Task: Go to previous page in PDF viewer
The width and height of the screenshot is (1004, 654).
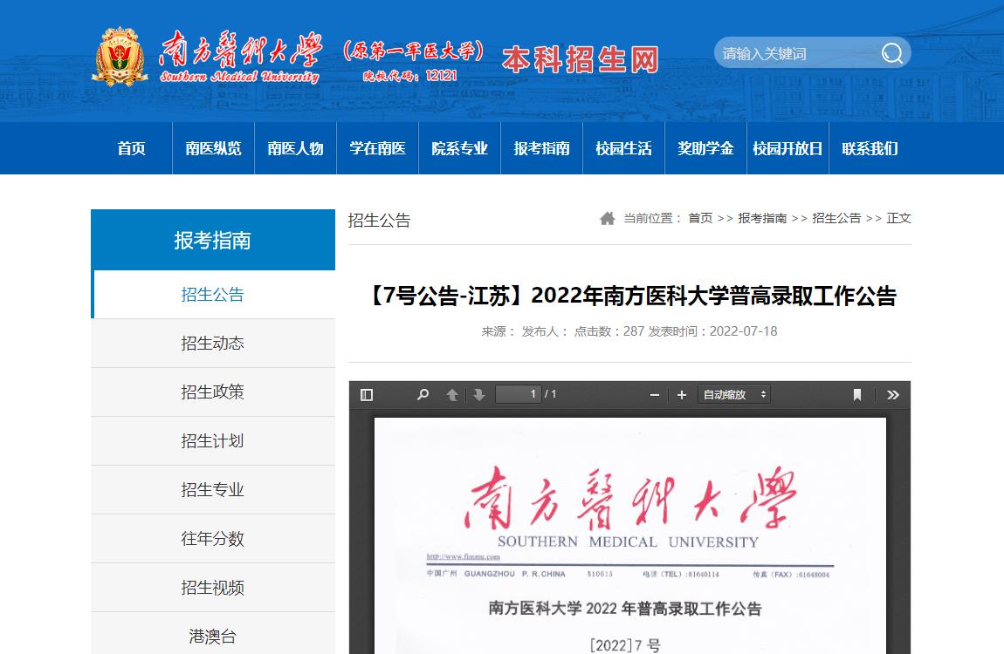Action: coord(451,394)
